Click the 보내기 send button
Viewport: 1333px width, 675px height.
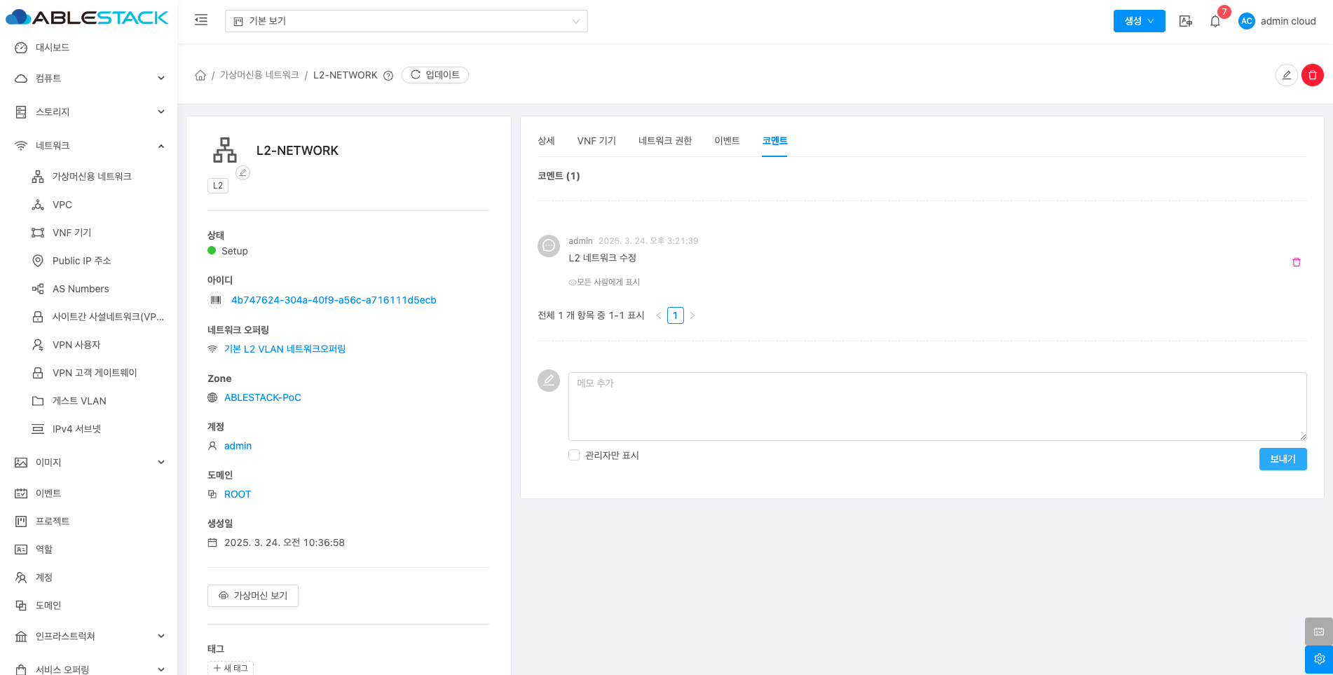(x=1282, y=459)
